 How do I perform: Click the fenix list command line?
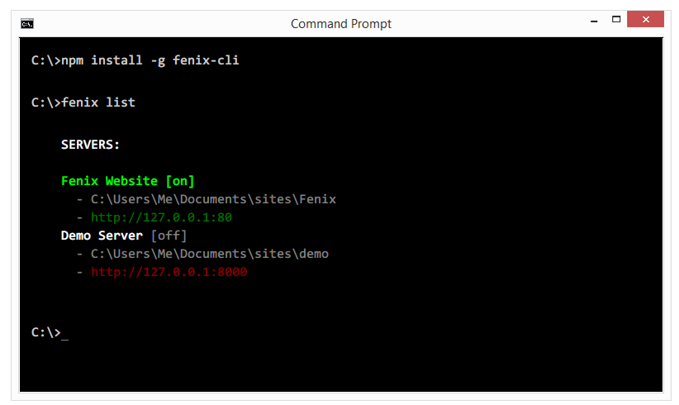point(83,102)
